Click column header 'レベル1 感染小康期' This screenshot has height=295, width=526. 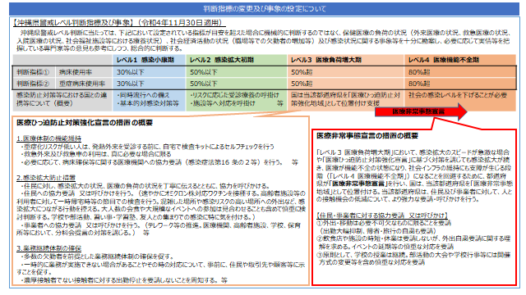[x=145, y=60]
